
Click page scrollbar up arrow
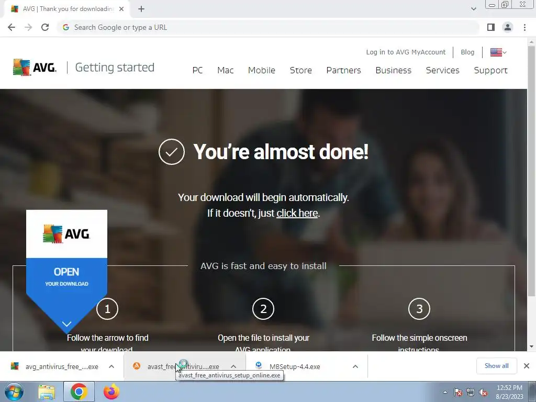point(532,41)
